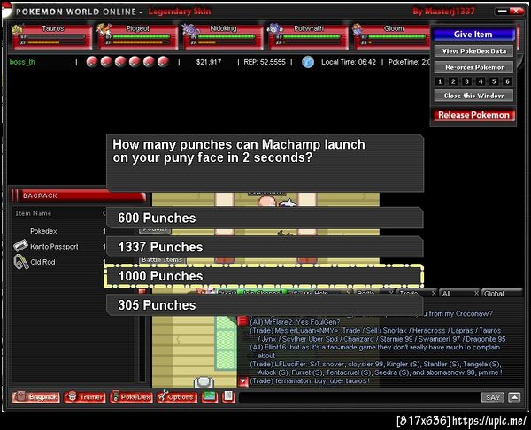Image resolution: width=531 pixels, height=430 pixels.
Task: Click the SAY button
Action: (x=492, y=397)
